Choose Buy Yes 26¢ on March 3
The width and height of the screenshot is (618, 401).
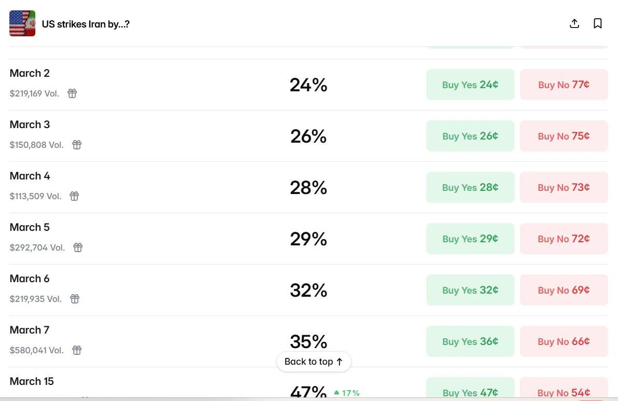pos(470,136)
